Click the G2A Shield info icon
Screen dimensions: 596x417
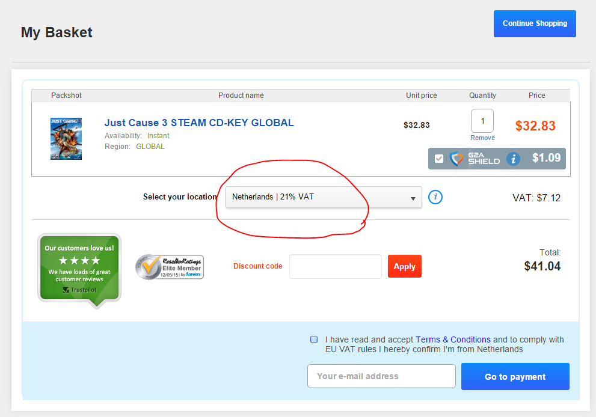tap(513, 159)
